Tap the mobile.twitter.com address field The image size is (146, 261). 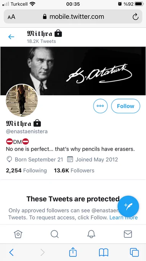(x=73, y=17)
